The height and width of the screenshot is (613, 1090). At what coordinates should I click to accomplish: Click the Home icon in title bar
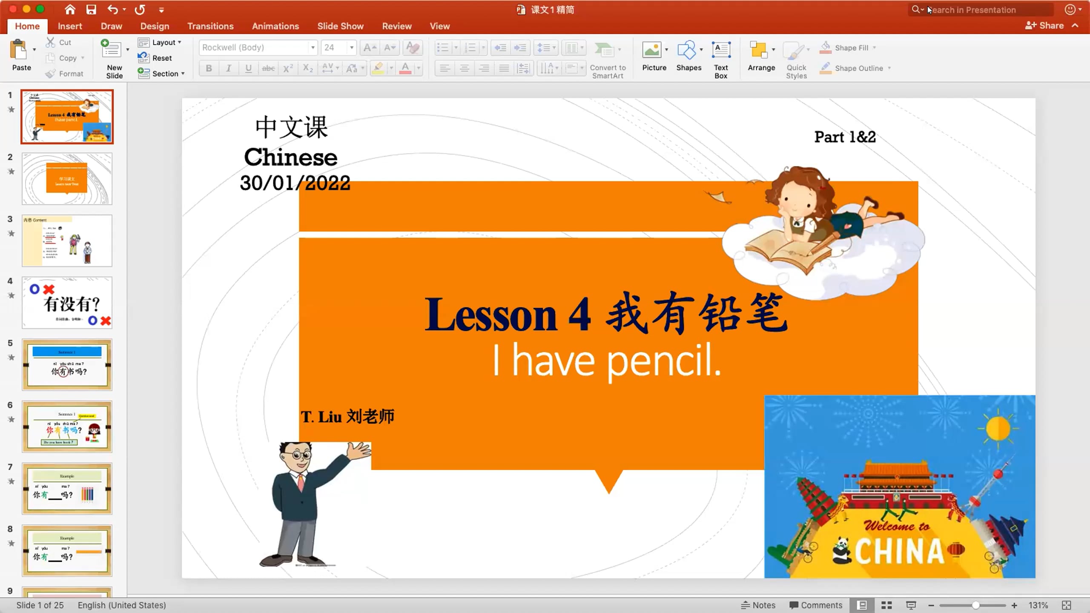70,9
